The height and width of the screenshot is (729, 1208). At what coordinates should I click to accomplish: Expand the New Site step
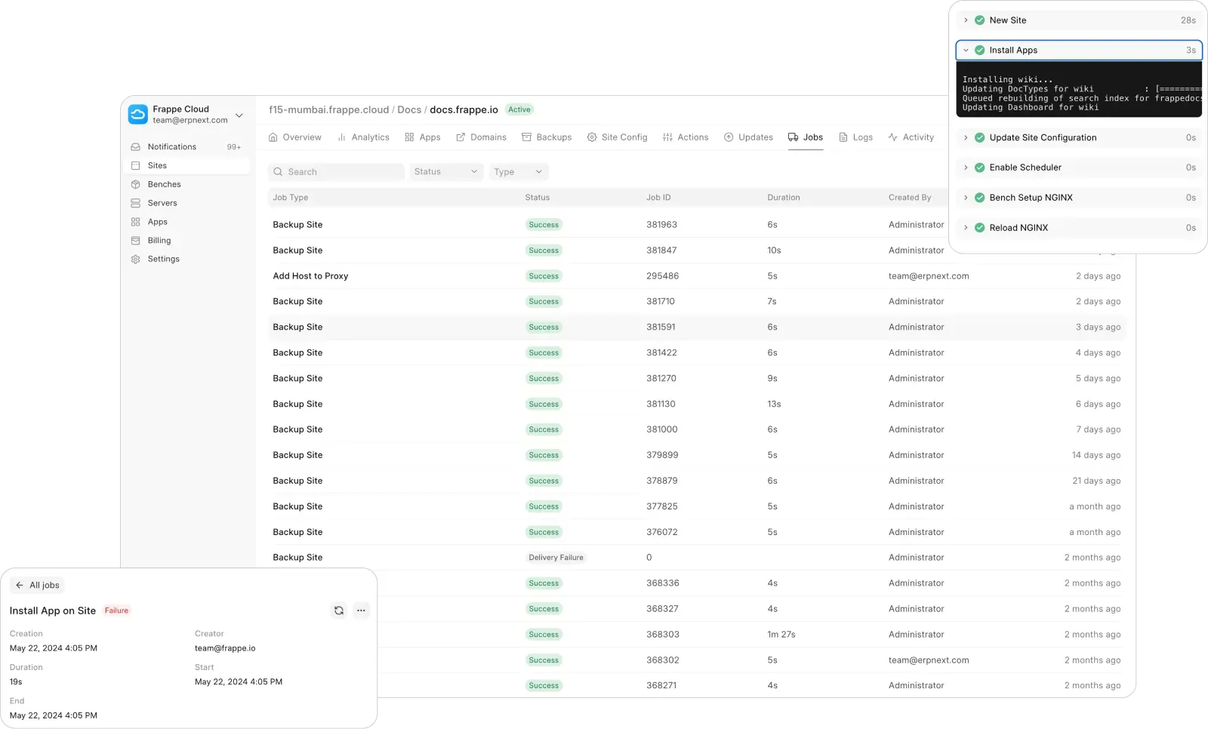pos(966,20)
